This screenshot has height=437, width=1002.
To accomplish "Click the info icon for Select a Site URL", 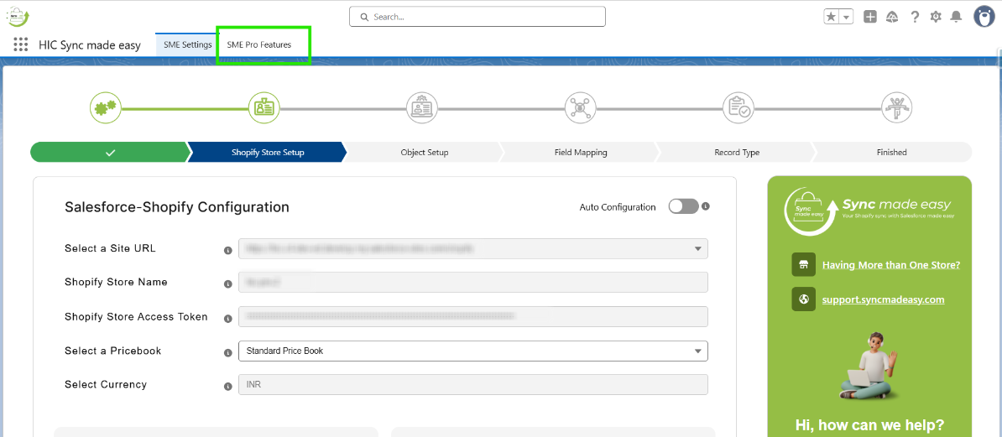I will 227,251.
